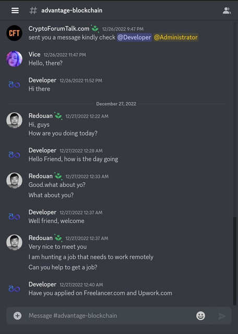238x334 pixels.
Task: Click the @Developer mention
Action: [134, 37]
